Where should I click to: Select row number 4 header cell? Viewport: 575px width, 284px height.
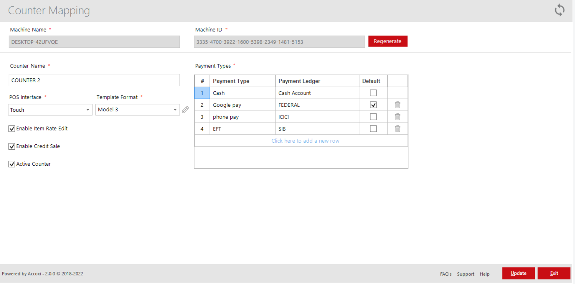coord(202,129)
